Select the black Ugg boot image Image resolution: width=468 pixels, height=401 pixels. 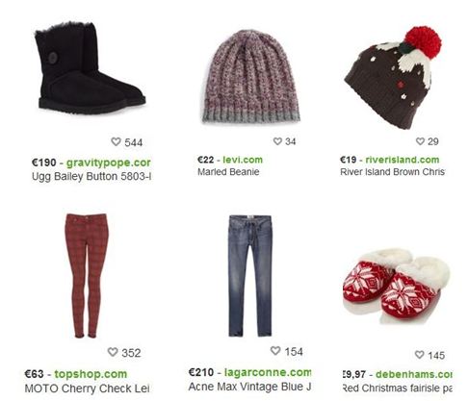click(x=91, y=67)
